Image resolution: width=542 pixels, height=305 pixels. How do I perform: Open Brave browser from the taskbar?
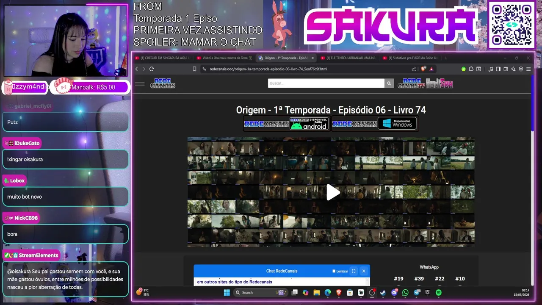pyautogui.click(x=339, y=292)
